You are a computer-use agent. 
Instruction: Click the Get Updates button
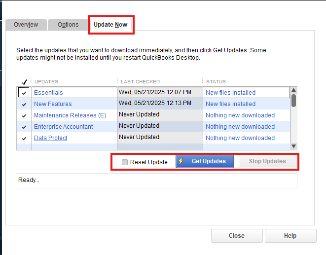[x=205, y=161]
